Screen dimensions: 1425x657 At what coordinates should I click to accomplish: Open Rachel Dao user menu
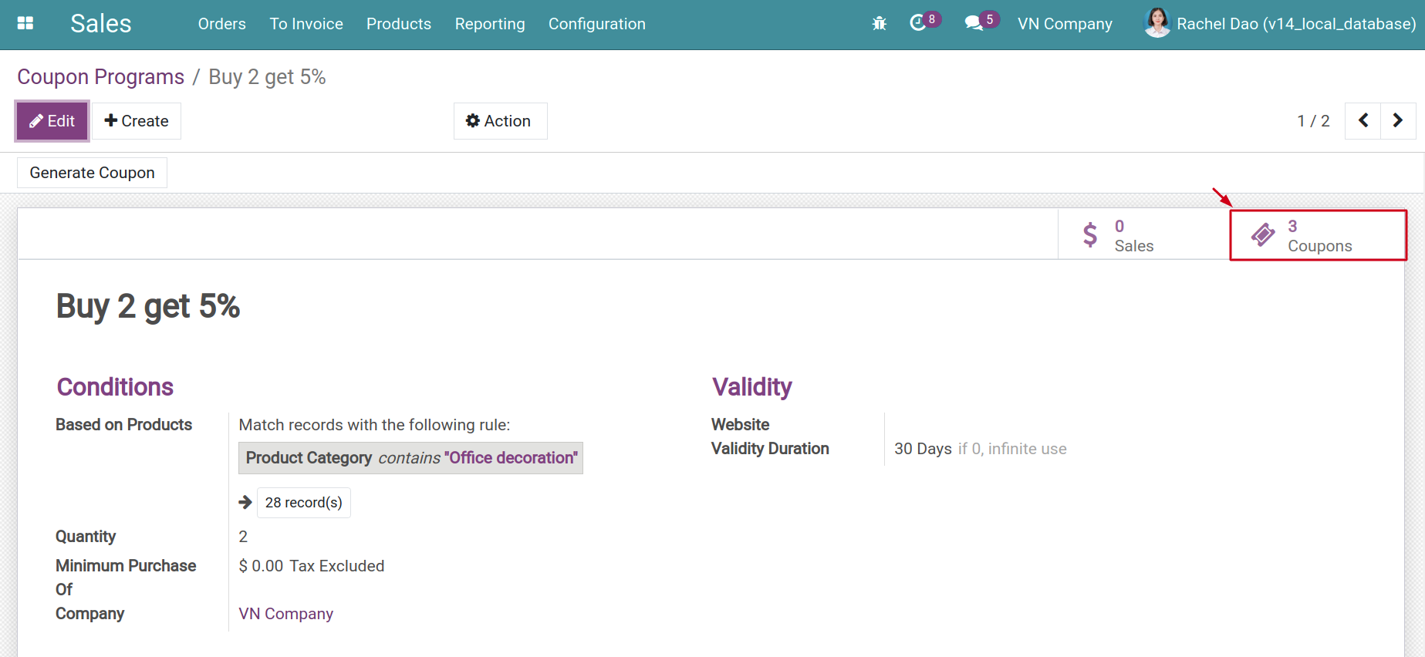coord(1279,24)
